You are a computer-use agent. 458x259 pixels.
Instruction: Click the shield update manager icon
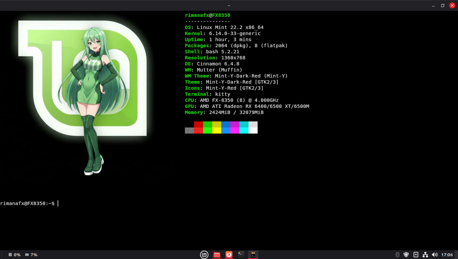click(x=406, y=255)
